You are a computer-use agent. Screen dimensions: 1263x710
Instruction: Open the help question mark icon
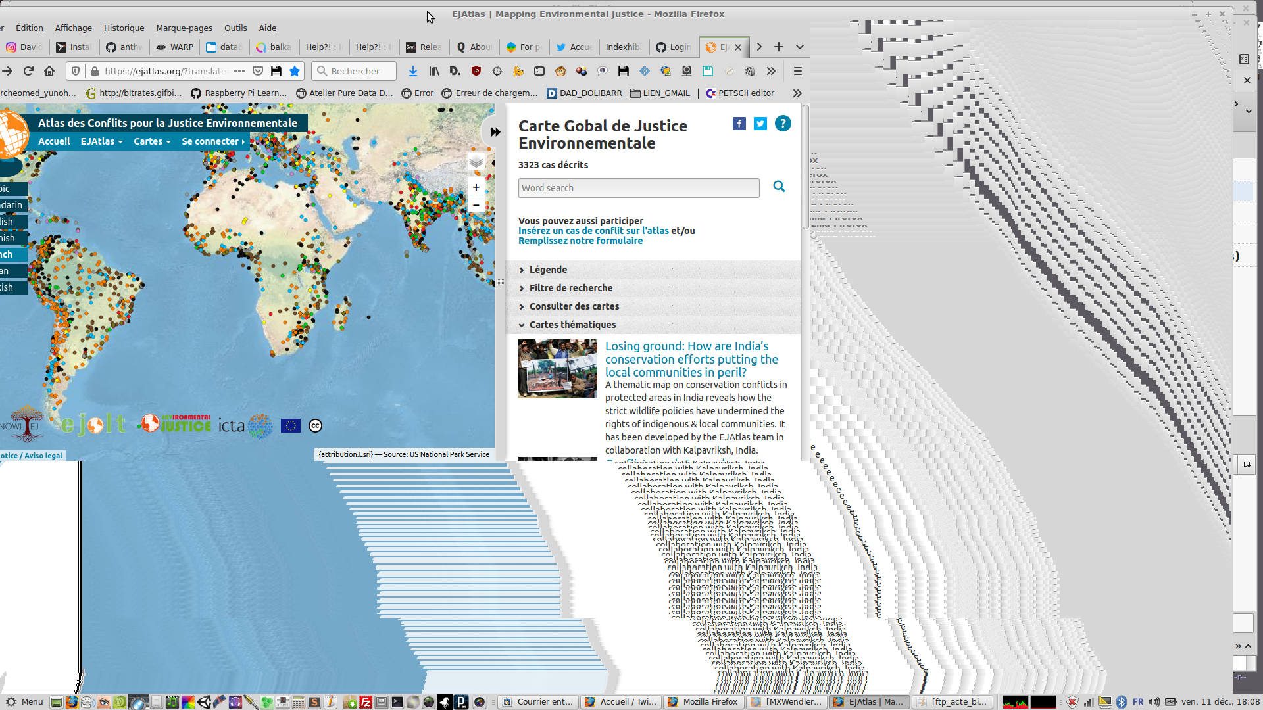[x=783, y=124]
